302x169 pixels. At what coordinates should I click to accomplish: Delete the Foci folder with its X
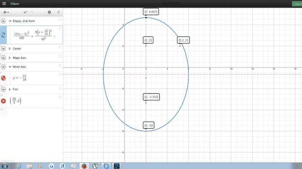point(60,88)
